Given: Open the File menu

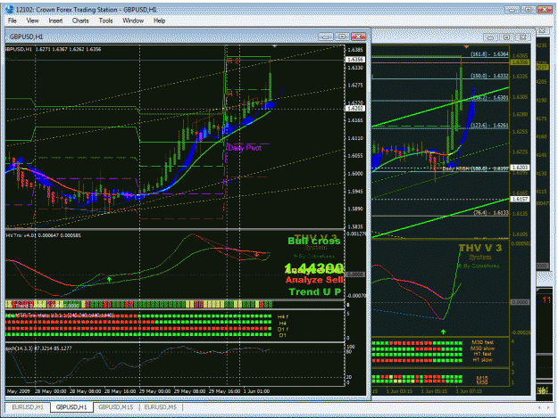Looking at the screenshot, I should [x=12, y=20].
